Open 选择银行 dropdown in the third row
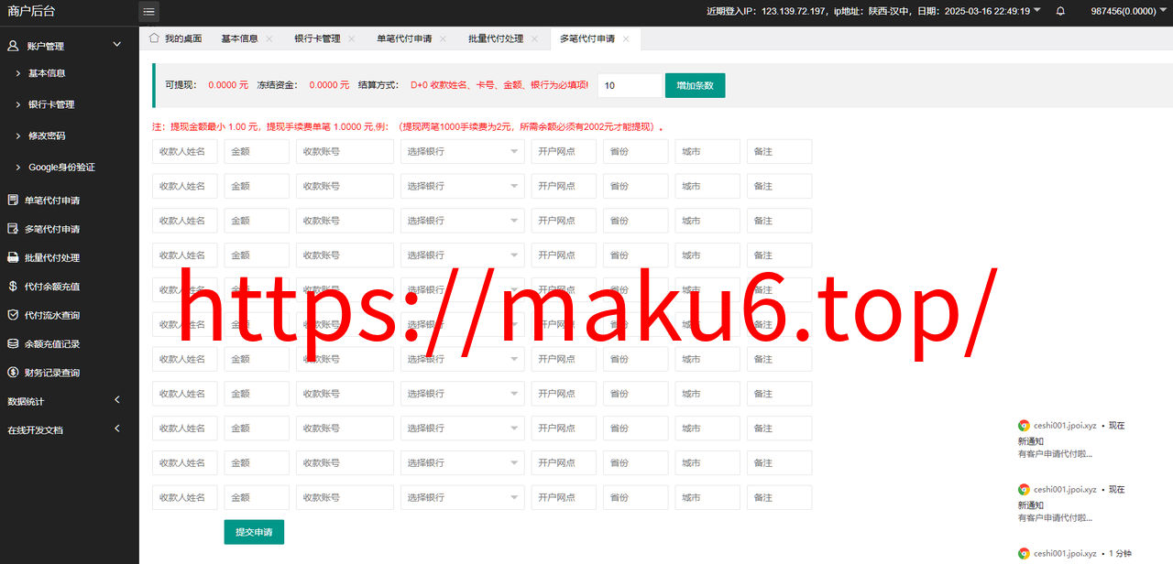Screen dimensions: 1173x564 (x=463, y=221)
